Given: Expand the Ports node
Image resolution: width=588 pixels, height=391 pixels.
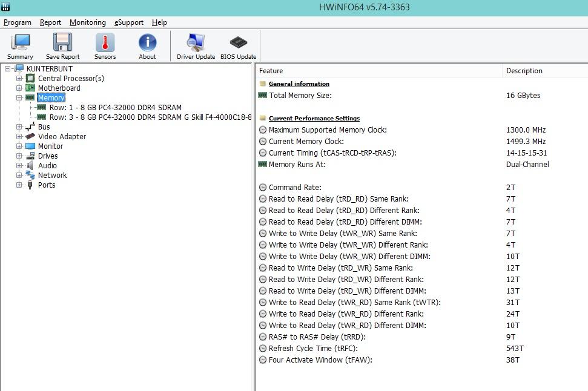Looking at the screenshot, I should tap(19, 185).
